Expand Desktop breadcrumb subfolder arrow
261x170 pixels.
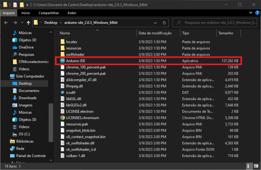[61, 23]
